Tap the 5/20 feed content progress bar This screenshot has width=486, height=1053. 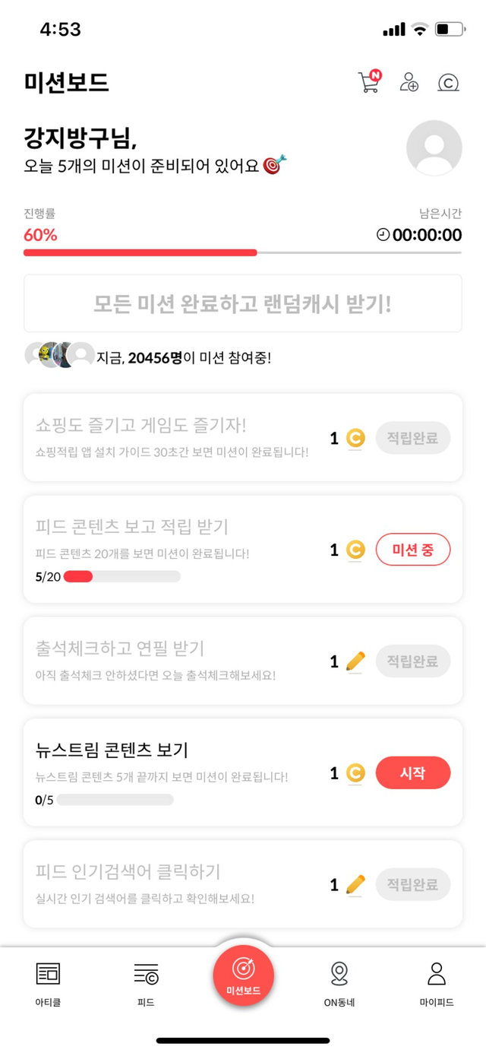click(x=121, y=576)
